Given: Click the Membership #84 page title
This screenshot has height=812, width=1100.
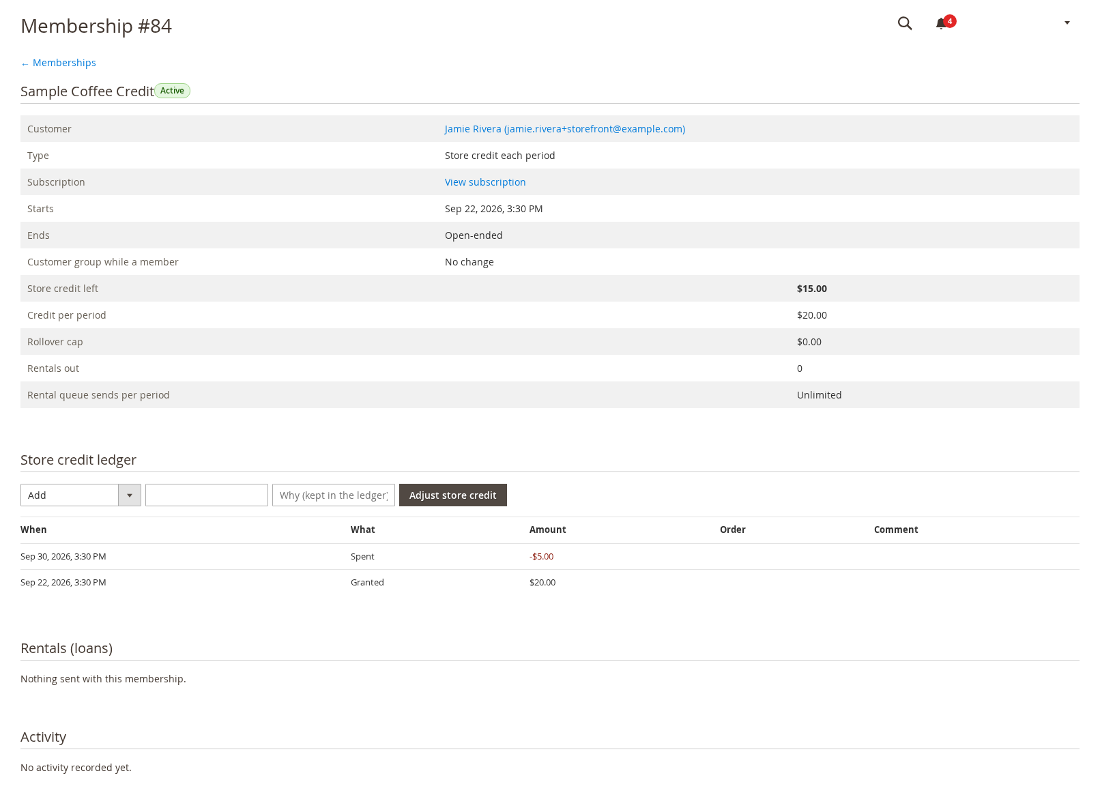Looking at the screenshot, I should point(96,26).
